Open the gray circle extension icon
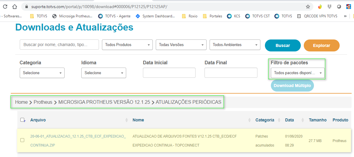Viewport: 354px width, 157px height. tap(339, 7)
